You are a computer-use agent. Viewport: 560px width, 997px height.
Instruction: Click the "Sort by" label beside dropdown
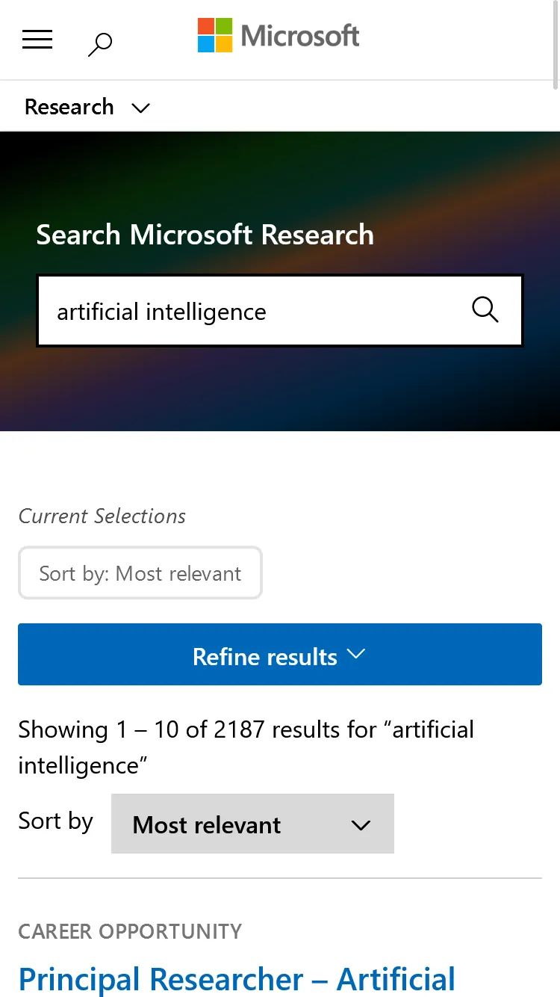point(56,821)
